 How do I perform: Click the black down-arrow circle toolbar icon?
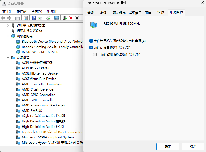(77, 18)
